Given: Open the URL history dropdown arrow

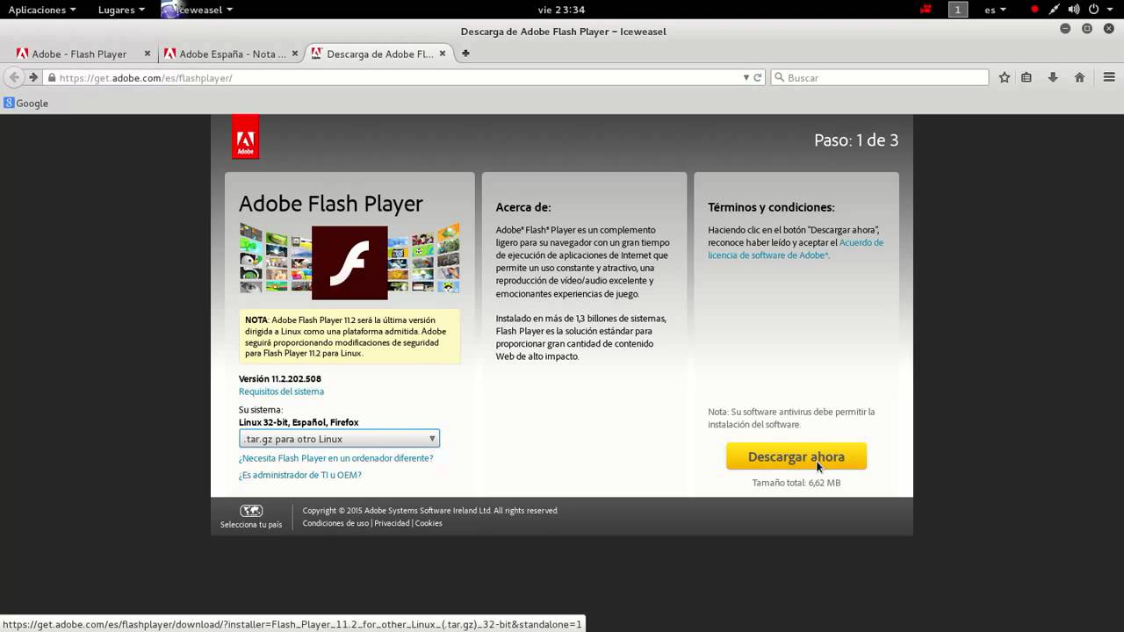Looking at the screenshot, I should pos(746,77).
